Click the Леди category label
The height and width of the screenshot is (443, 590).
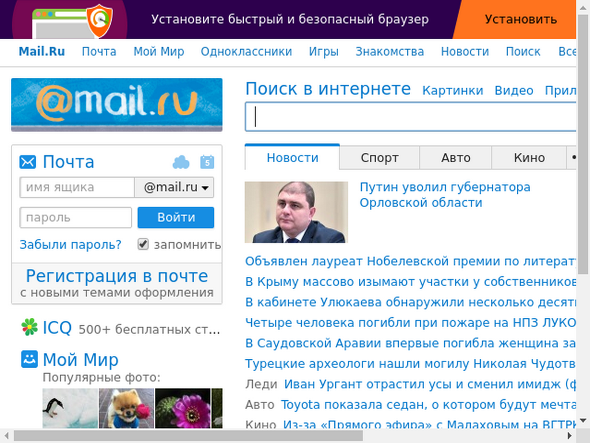tap(261, 384)
